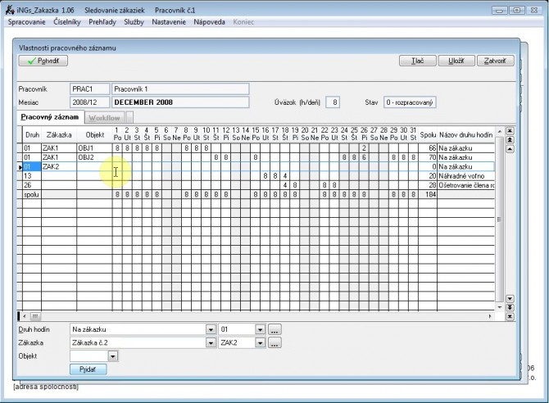Click Potvrdiť confirm button

pos(43,61)
